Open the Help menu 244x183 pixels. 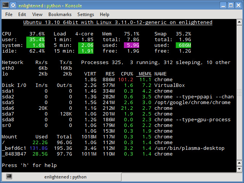coord(104,14)
